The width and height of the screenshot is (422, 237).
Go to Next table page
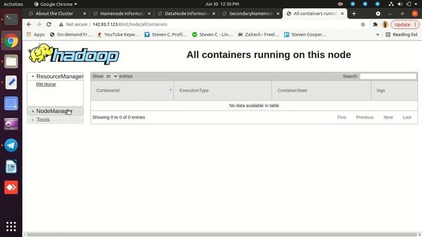tap(388, 117)
